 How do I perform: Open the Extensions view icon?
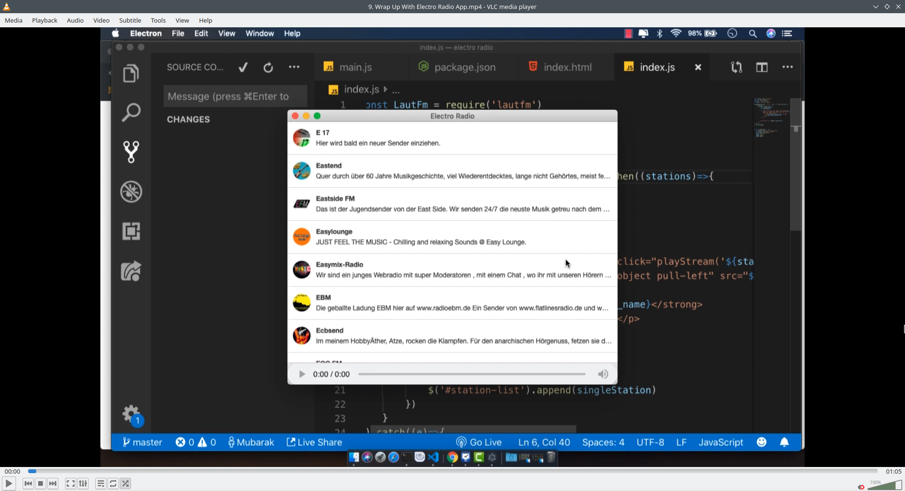[131, 231]
